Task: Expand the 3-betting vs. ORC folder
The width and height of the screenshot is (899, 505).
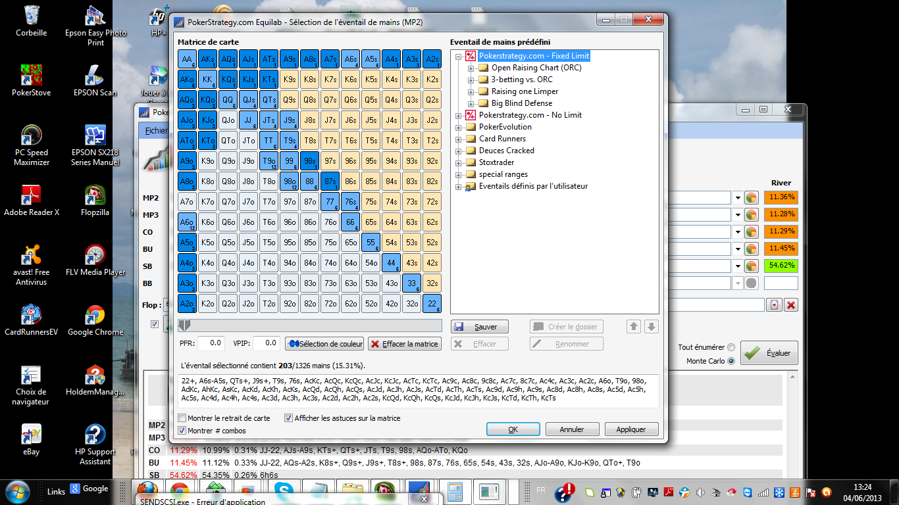Action: coord(471,80)
